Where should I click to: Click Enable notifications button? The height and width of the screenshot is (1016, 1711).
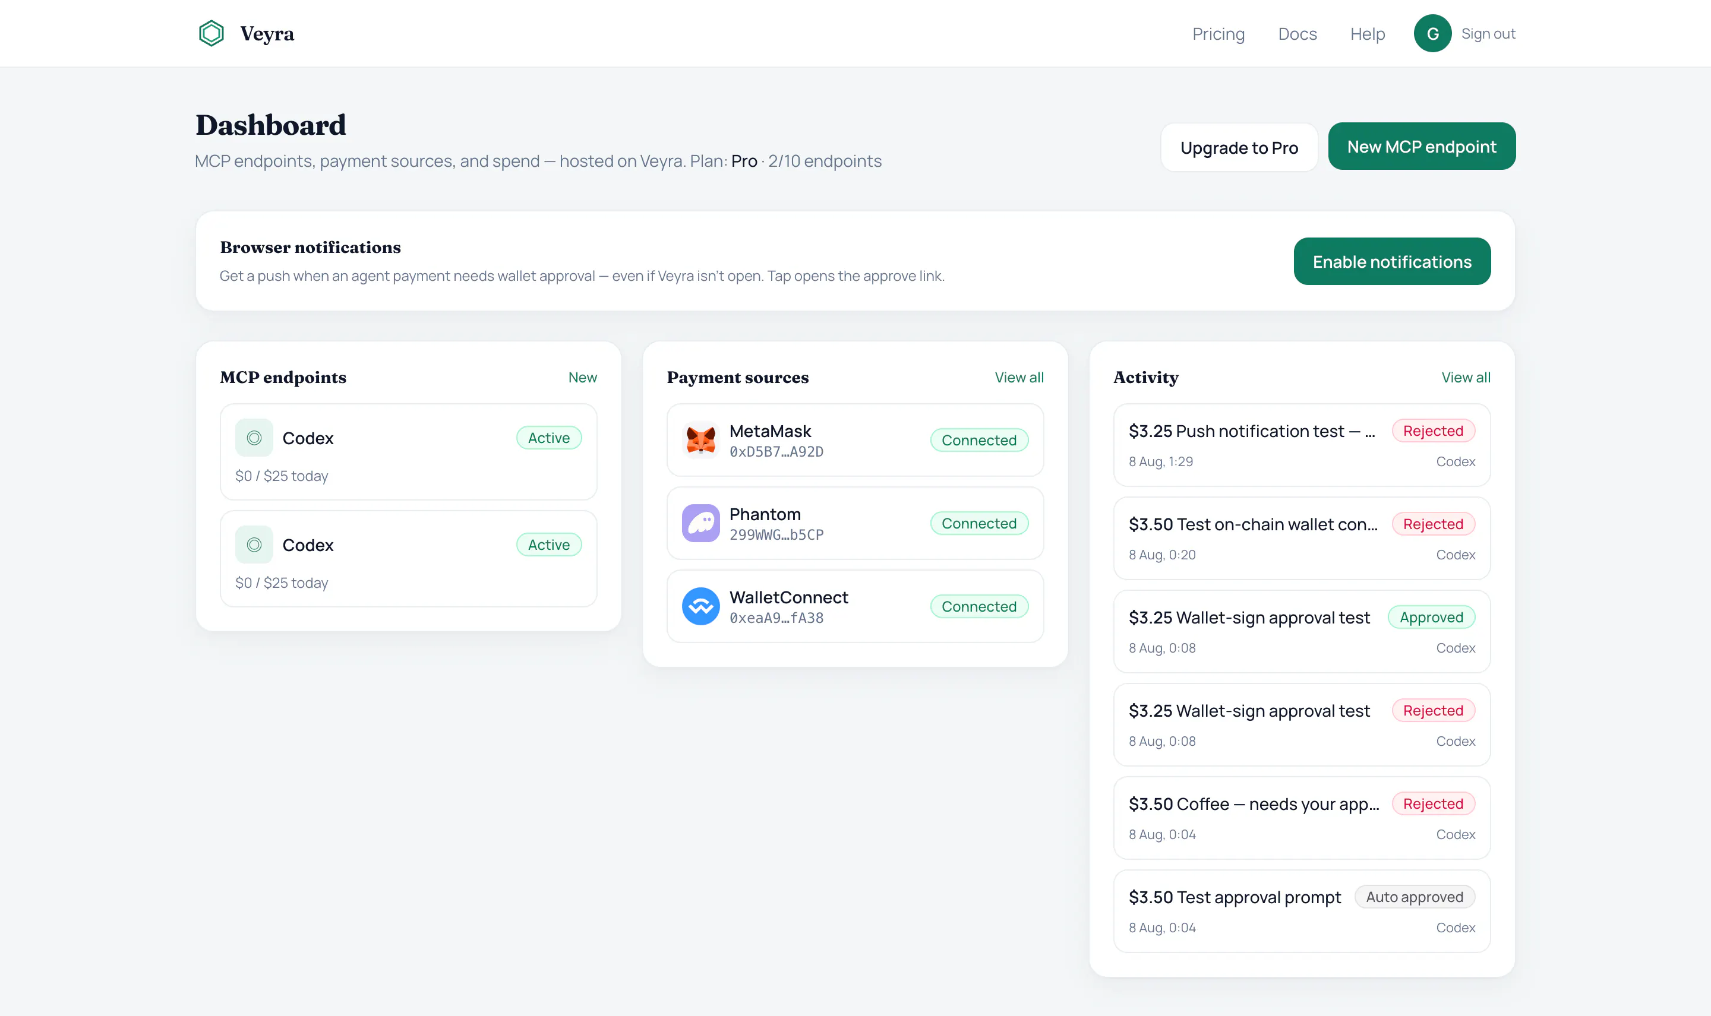click(1392, 261)
